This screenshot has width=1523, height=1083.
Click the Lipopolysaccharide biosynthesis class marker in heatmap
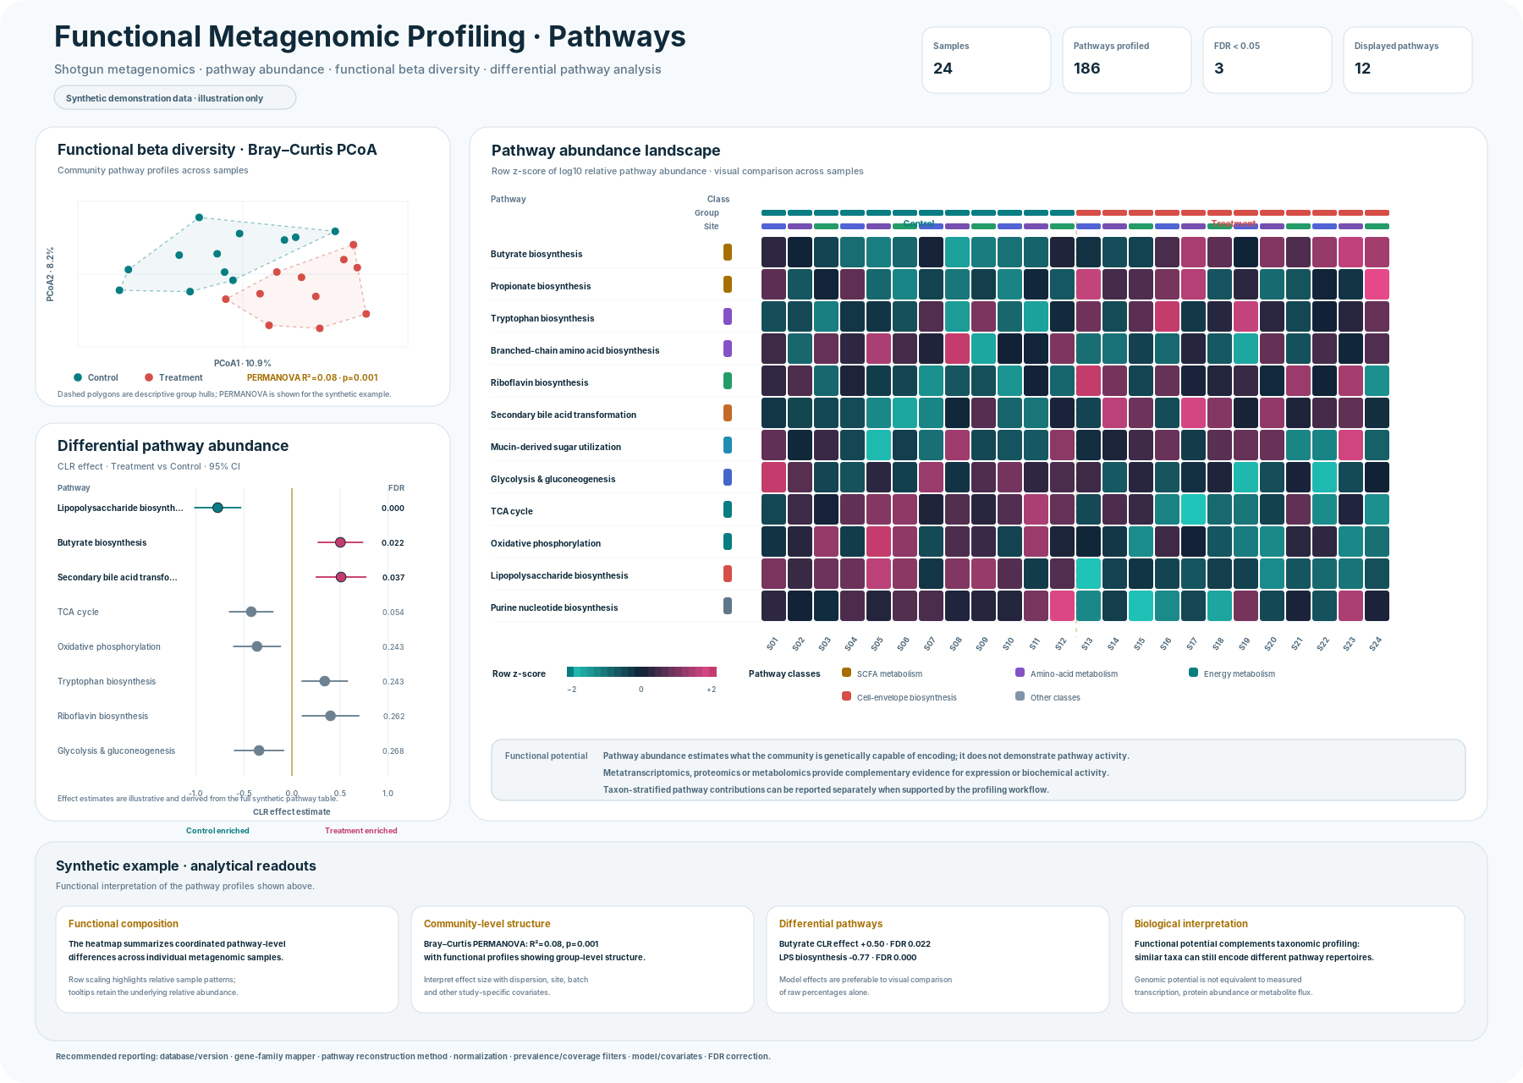point(728,574)
